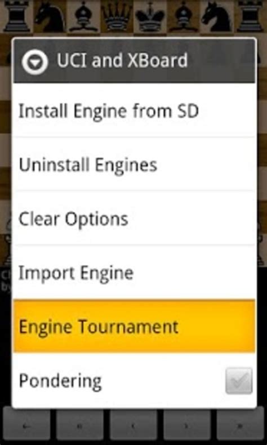Image resolution: width=267 pixels, height=445 pixels.
Task: Toggle the Pondering checkbox
Action: click(239, 381)
